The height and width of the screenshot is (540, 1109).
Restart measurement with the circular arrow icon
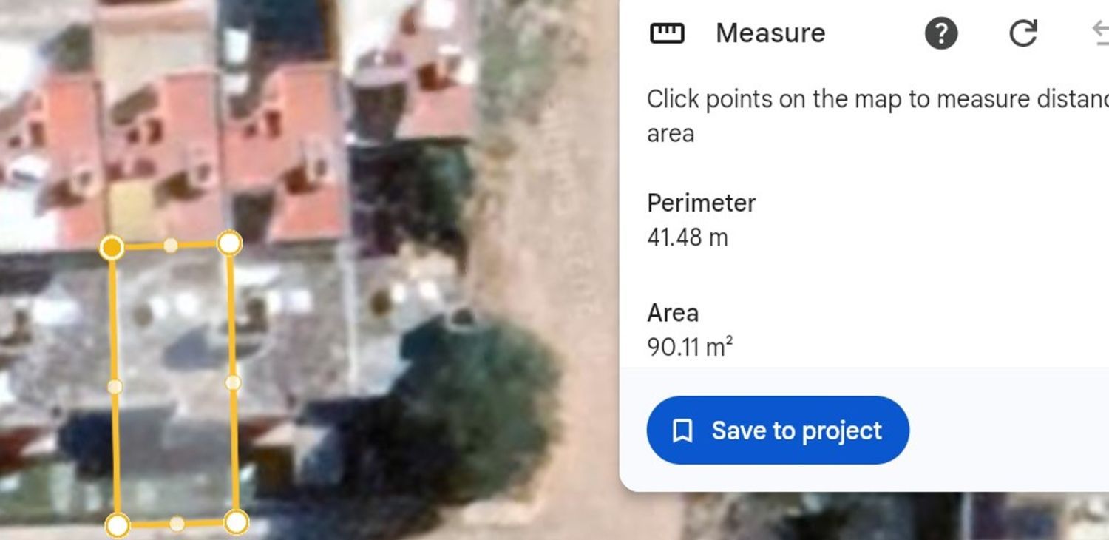point(1023,33)
